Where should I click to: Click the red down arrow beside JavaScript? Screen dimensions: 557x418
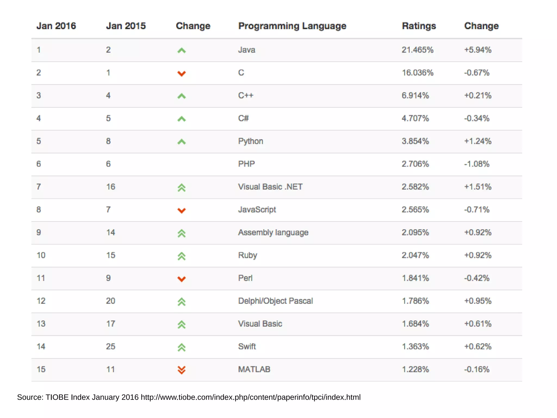pos(181,210)
